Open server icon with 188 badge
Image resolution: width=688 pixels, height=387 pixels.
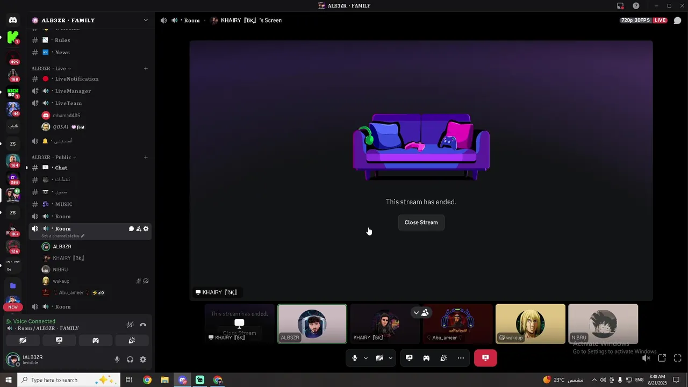(13, 74)
